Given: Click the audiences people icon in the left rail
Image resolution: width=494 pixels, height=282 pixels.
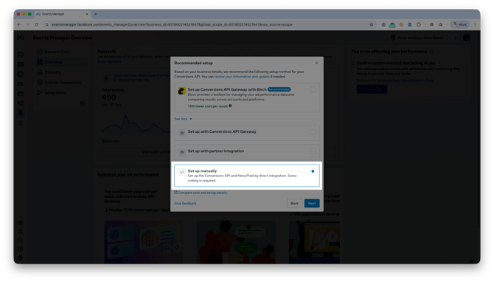Looking at the screenshot, I should 21,84.
